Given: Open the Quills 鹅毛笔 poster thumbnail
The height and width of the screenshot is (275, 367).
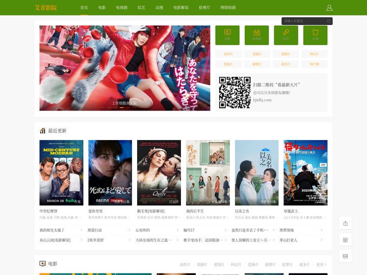Looking at the screenshot, I should click(159, 173).
